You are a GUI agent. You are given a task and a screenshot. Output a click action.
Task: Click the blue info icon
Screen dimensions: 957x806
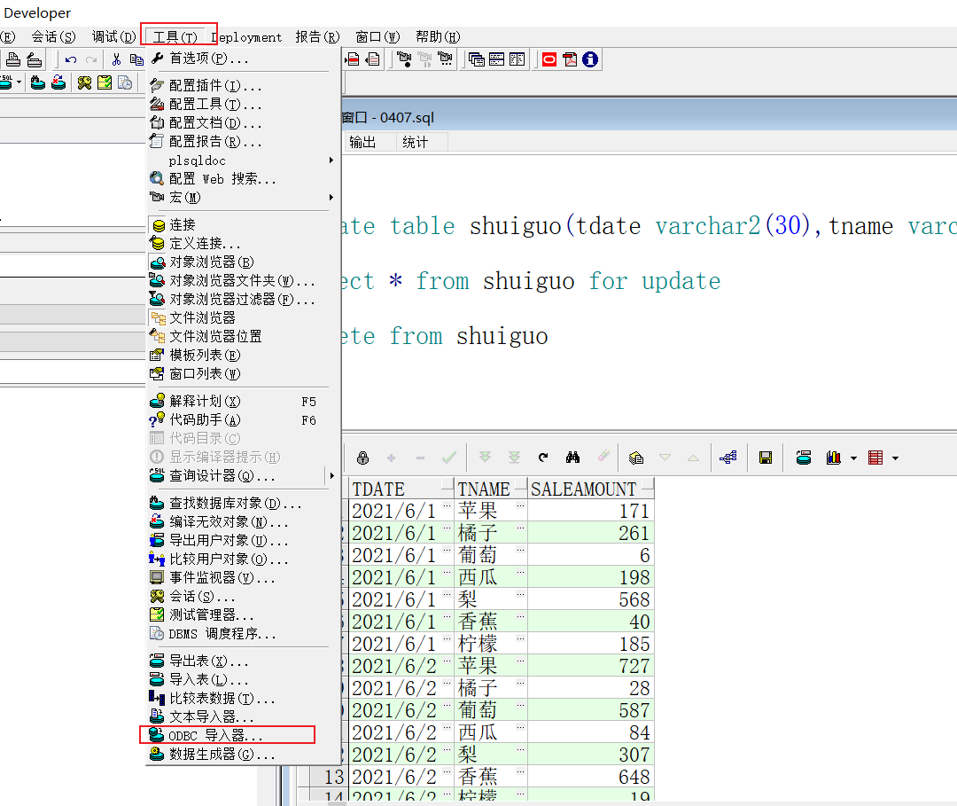pos(590,59)
